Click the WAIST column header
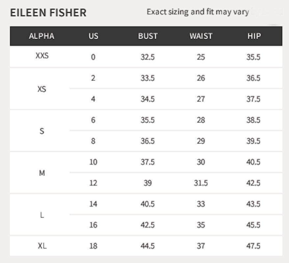Viewport: 289px width, 263px height. point(201,36)
